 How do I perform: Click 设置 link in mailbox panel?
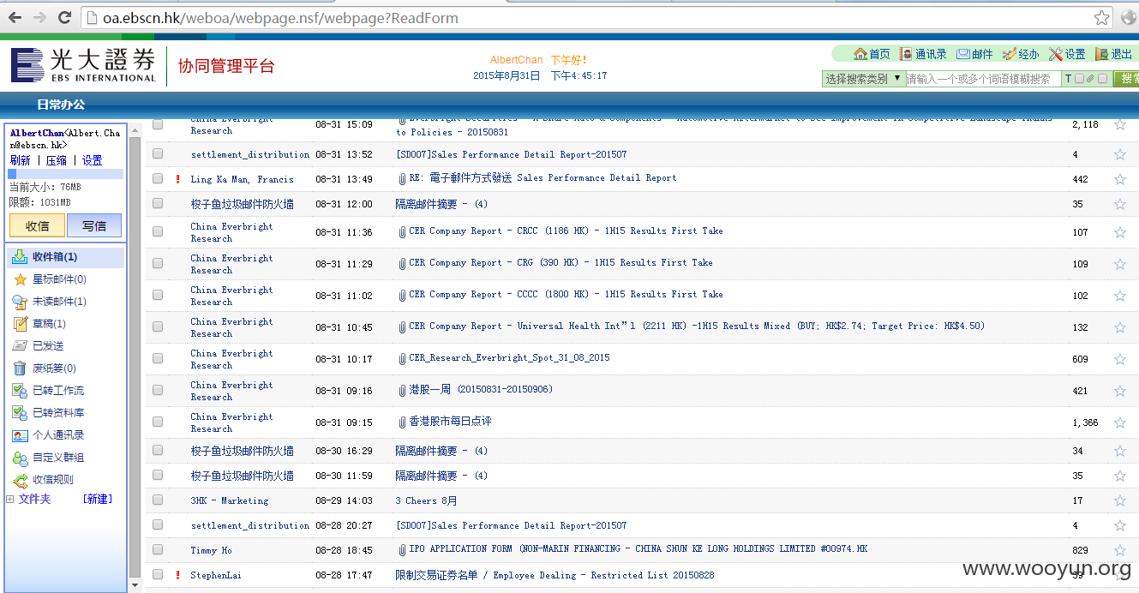coord(92,160)
